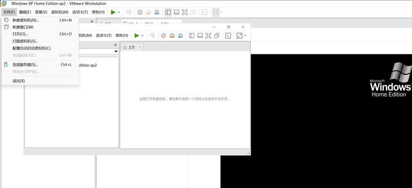Expand fit guest dropdown arrow in front window toolbar

click(245, 36)
